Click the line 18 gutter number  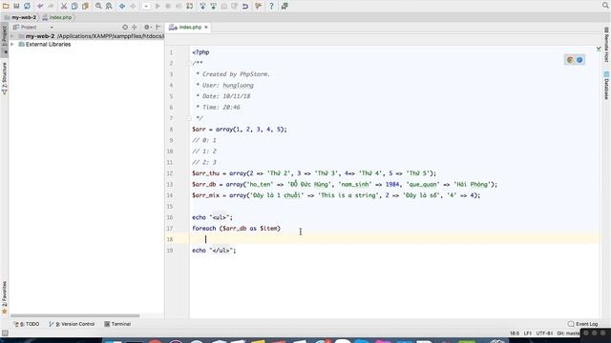point(170,239)
